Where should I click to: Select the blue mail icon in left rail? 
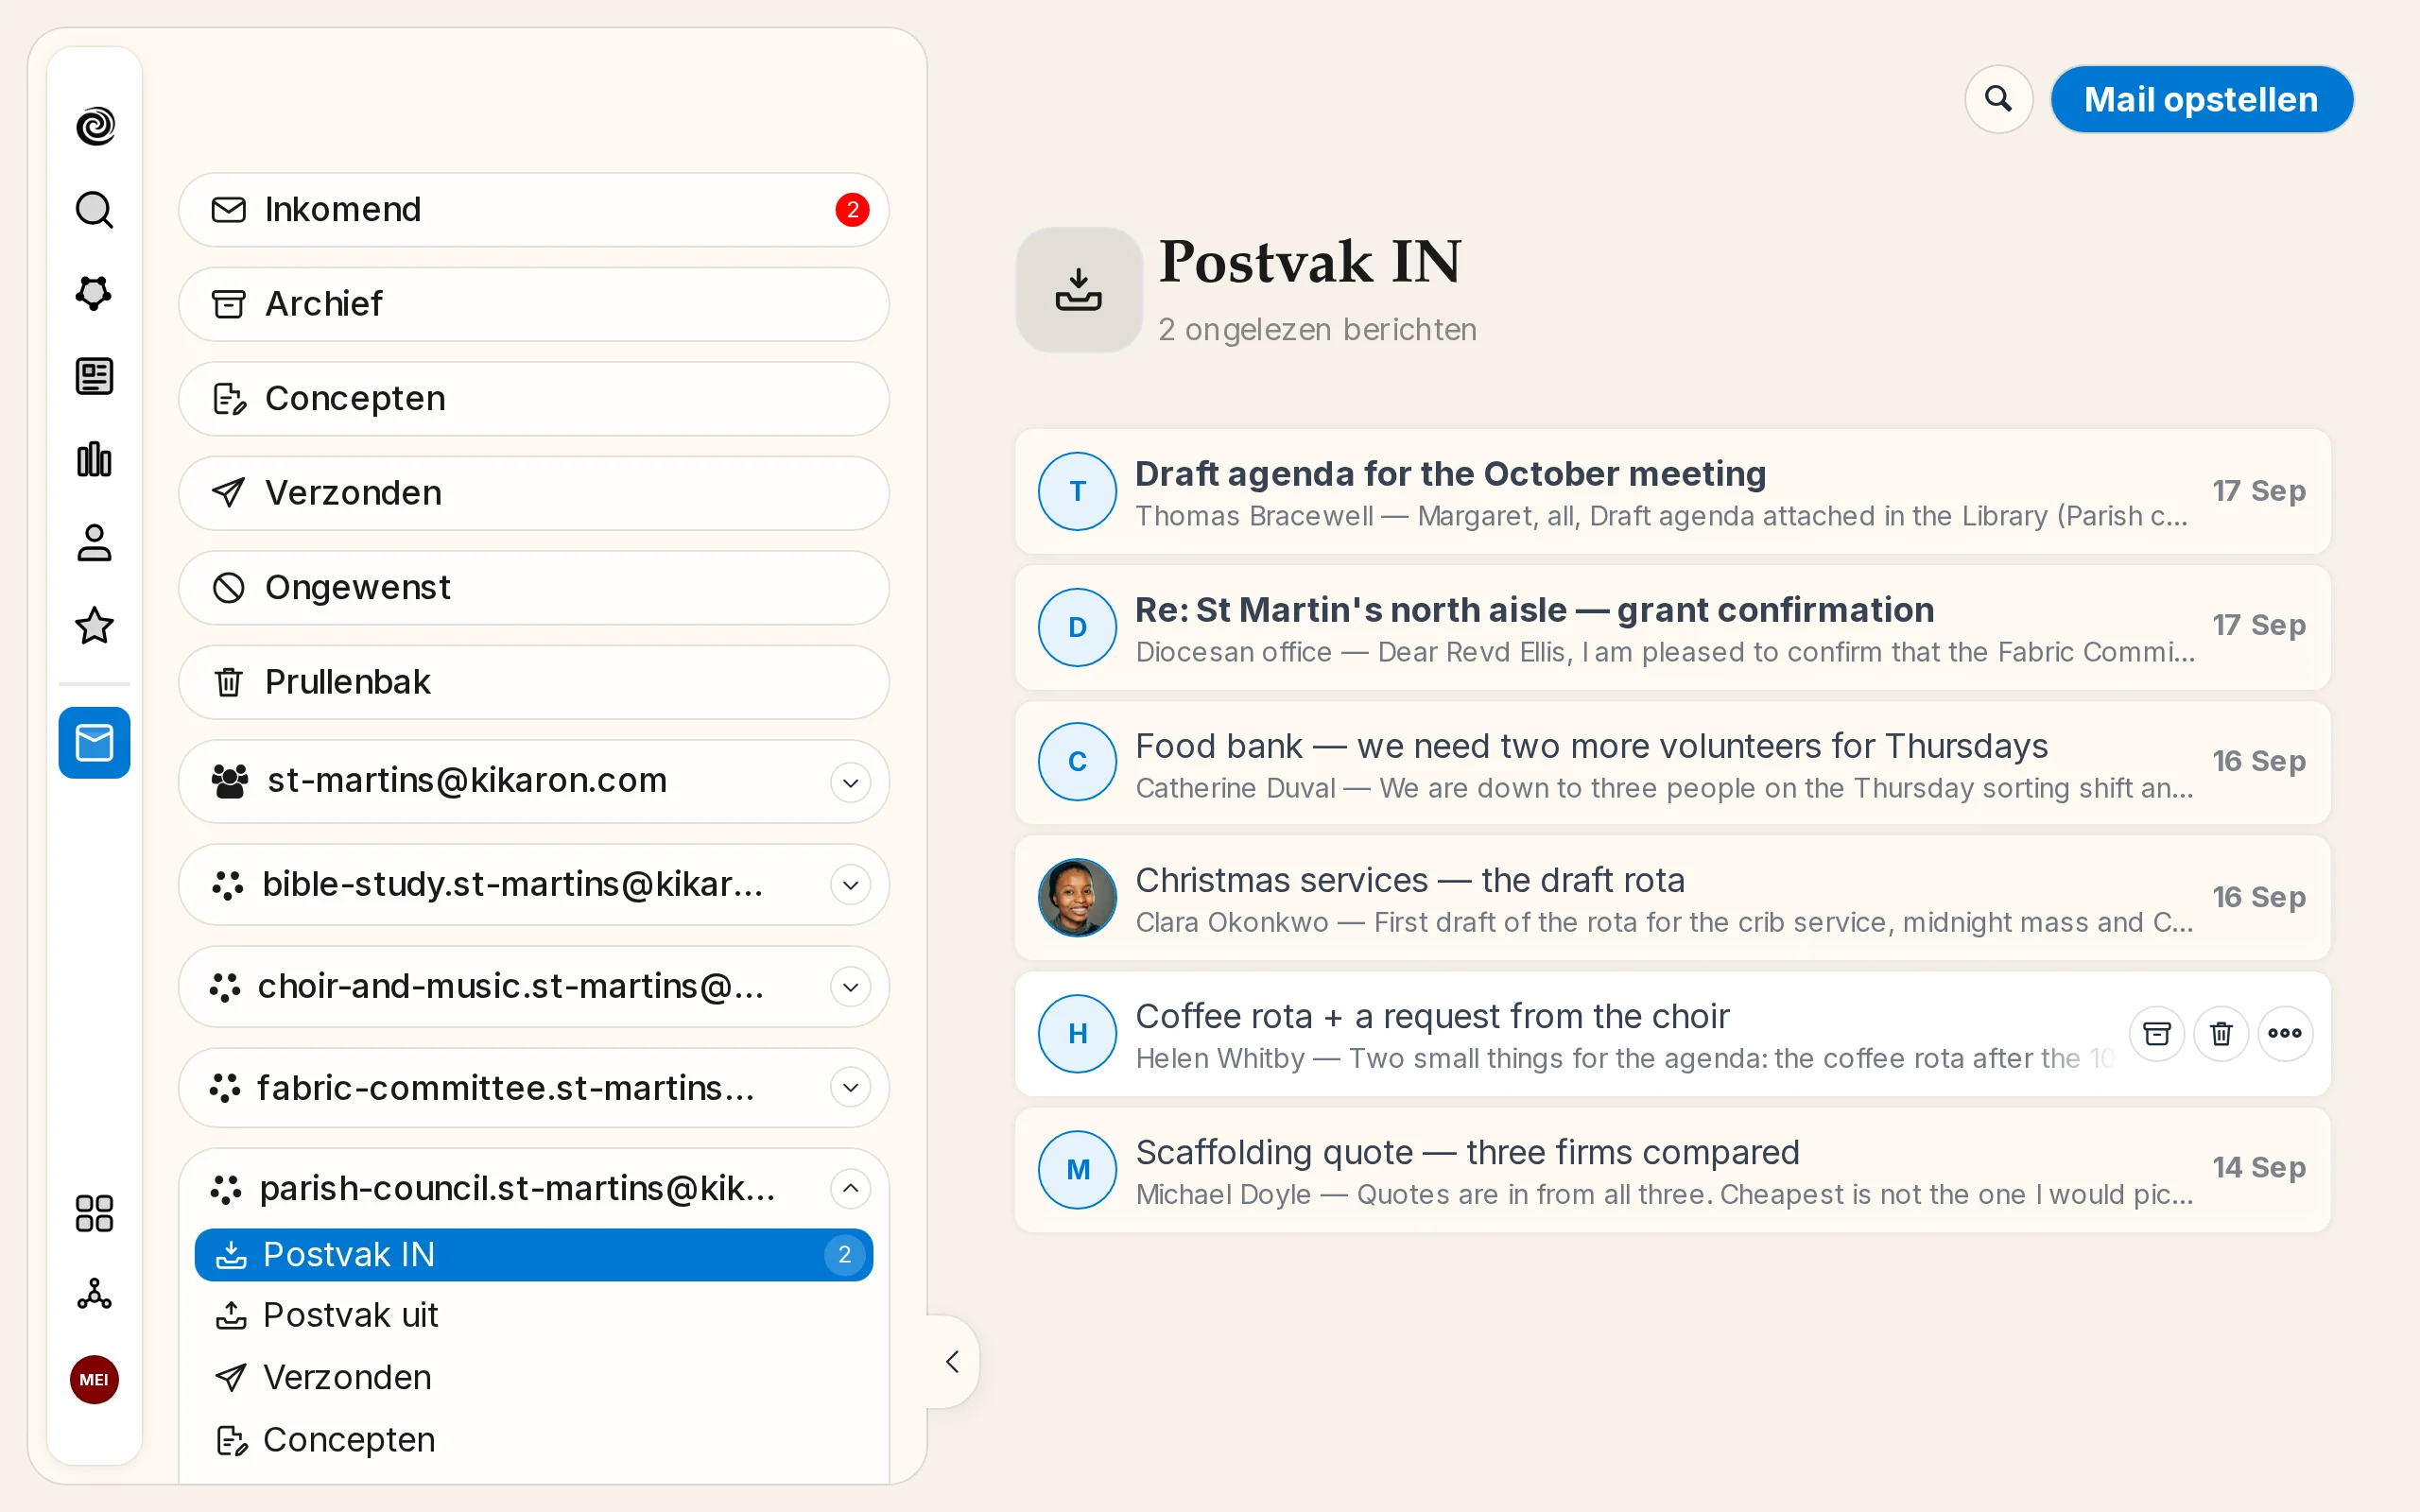point(95,743)
